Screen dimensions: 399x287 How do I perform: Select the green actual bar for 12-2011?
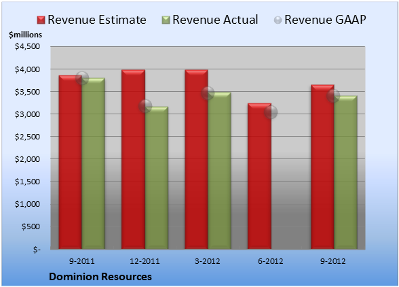coord(157,178)
